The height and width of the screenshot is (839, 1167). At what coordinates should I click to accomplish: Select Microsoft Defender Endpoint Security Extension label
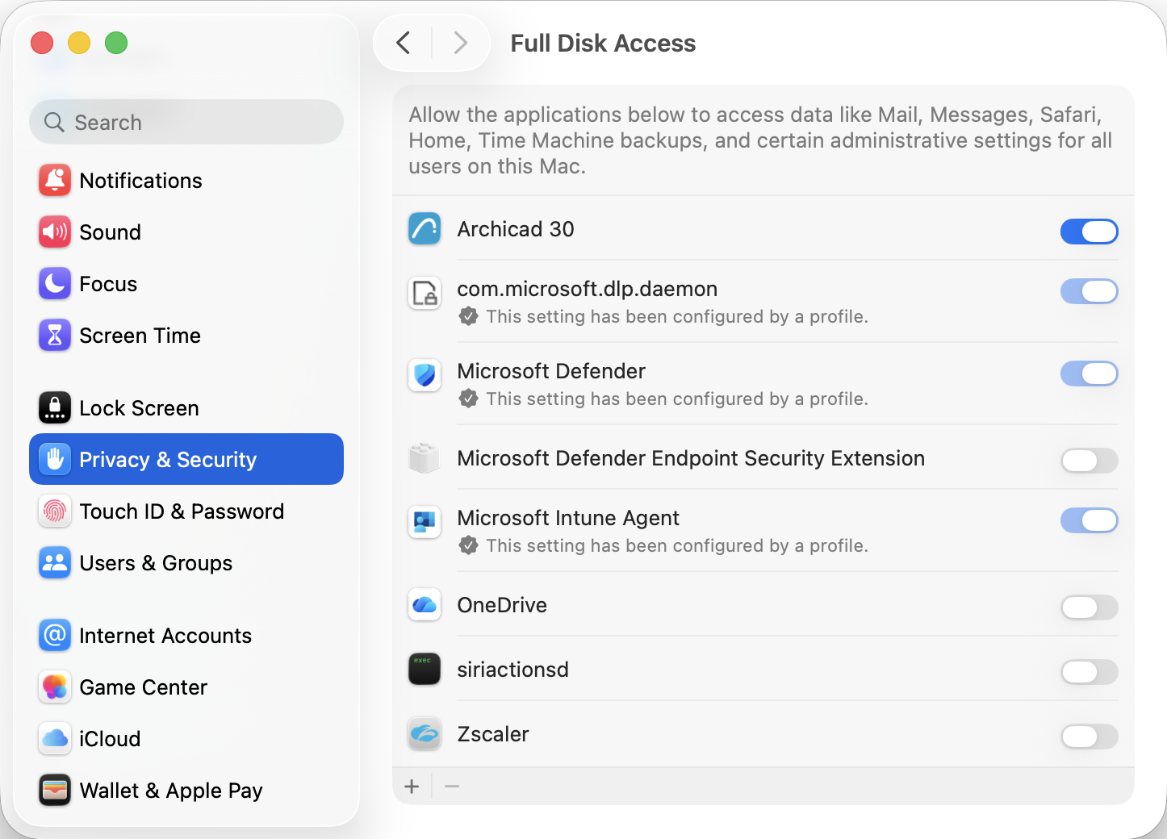point(691,458)
